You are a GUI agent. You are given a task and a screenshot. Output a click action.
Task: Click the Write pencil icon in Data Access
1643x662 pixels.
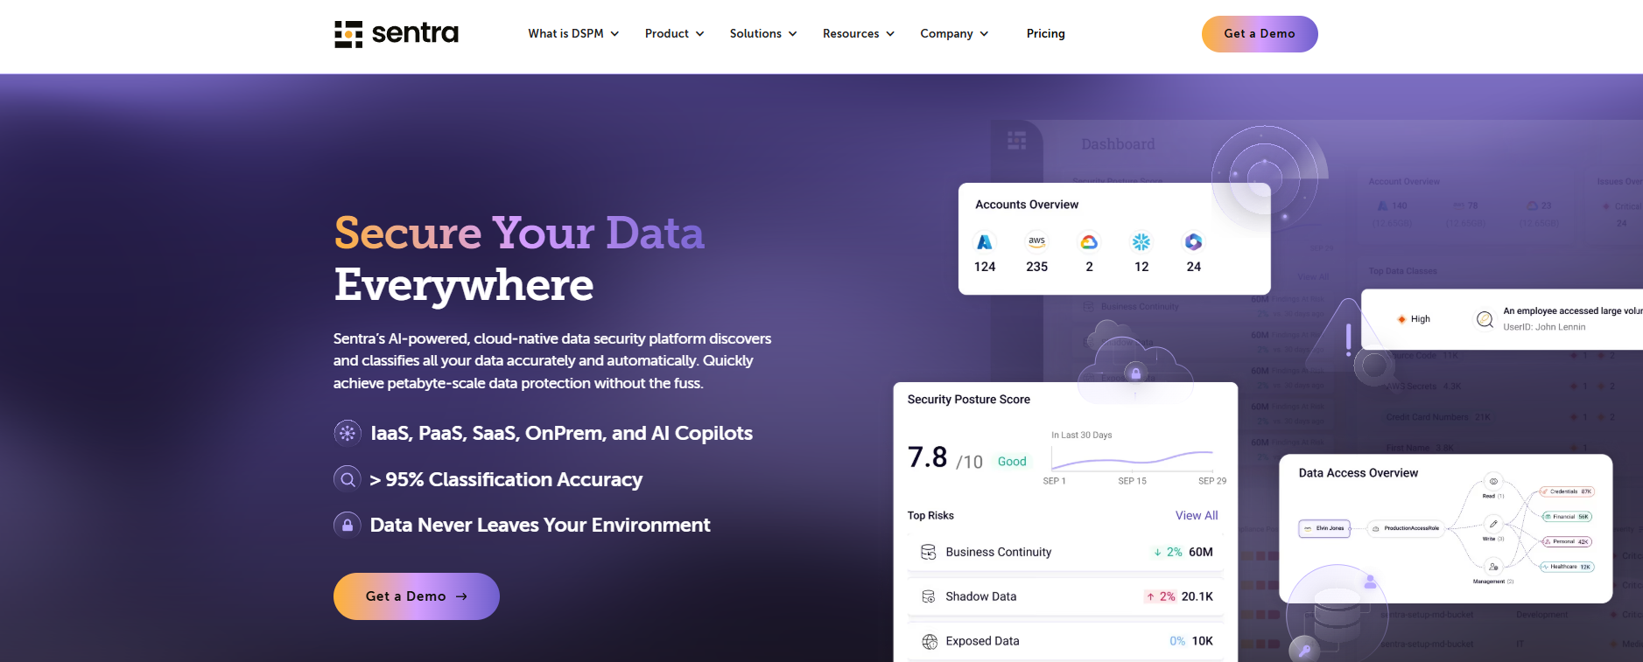coord(1493,524)
